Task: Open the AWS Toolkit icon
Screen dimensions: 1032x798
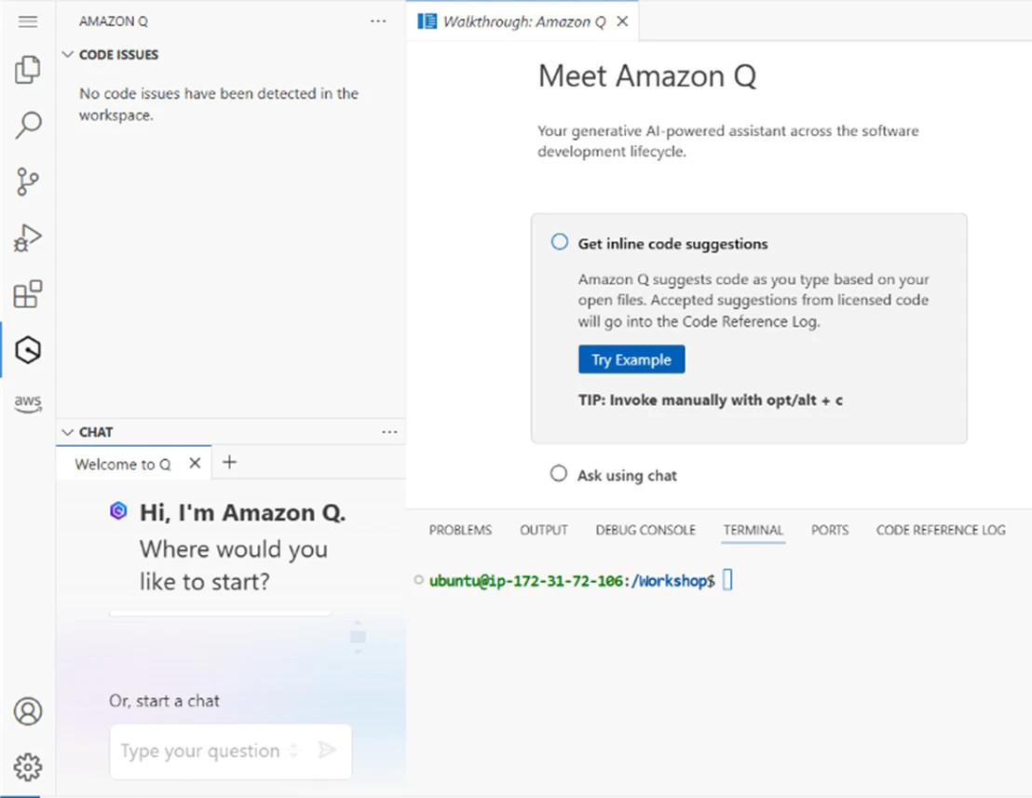Action: pos(28,402)
